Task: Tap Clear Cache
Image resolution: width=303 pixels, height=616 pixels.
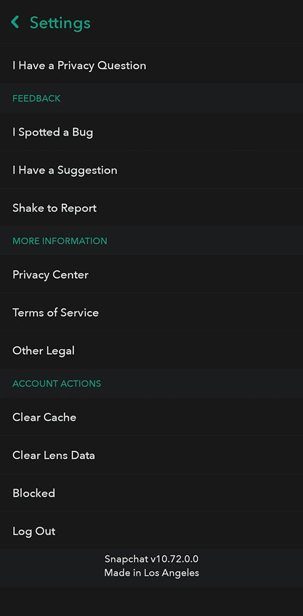Action: coord(151,417)
